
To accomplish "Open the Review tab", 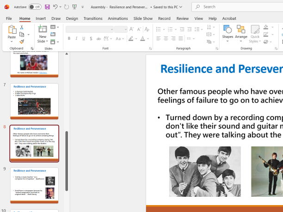I will coord(183,18).
